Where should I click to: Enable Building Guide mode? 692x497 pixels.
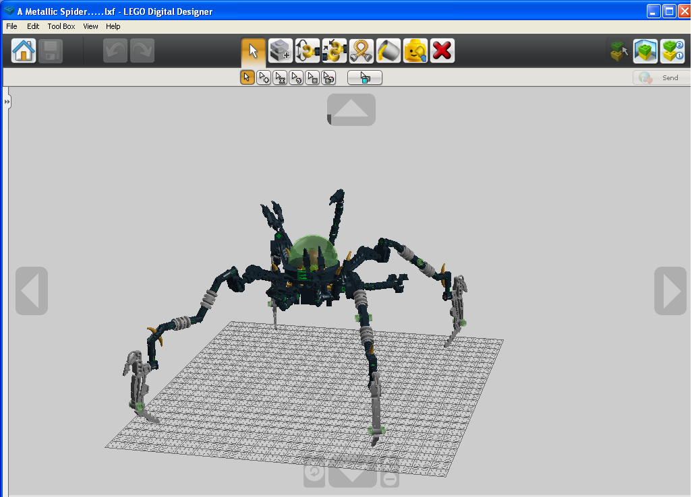click(x=672, y=51)
